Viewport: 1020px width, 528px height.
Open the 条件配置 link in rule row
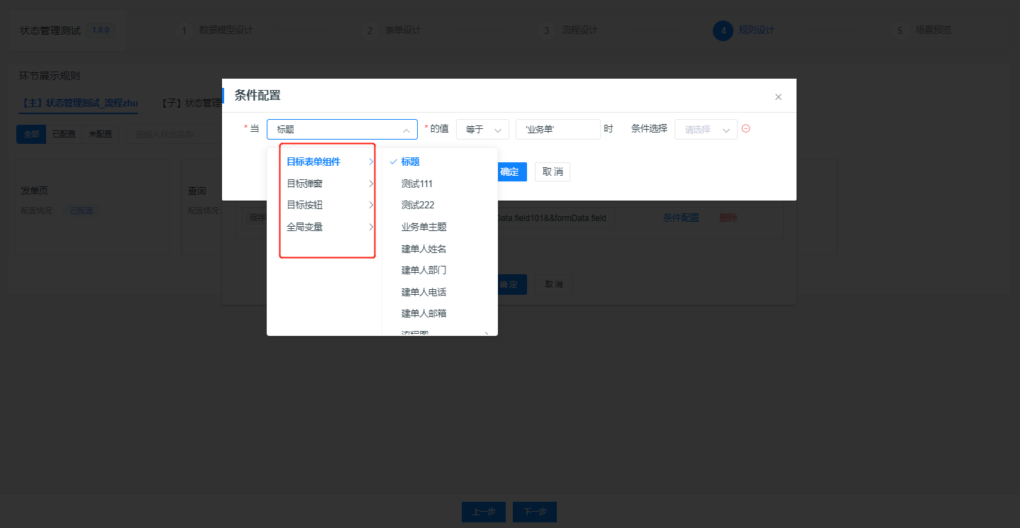(681, 218)
